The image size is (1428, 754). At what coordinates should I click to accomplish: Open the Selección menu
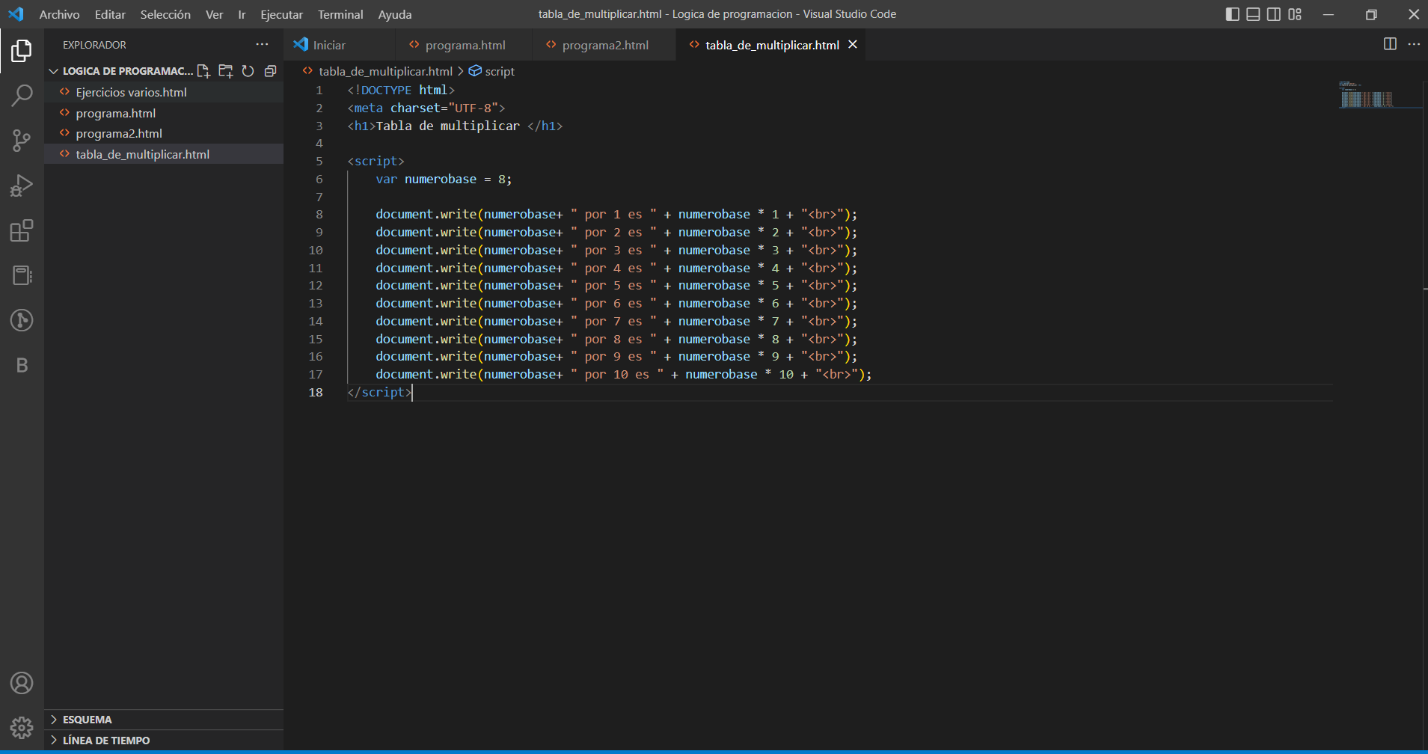tap(165, 14)
